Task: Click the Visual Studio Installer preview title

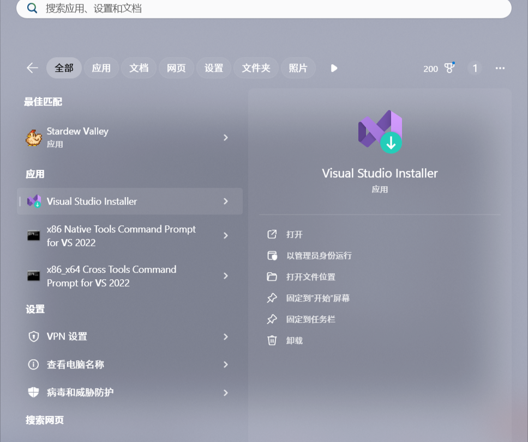Action: [x=380, y=174]
